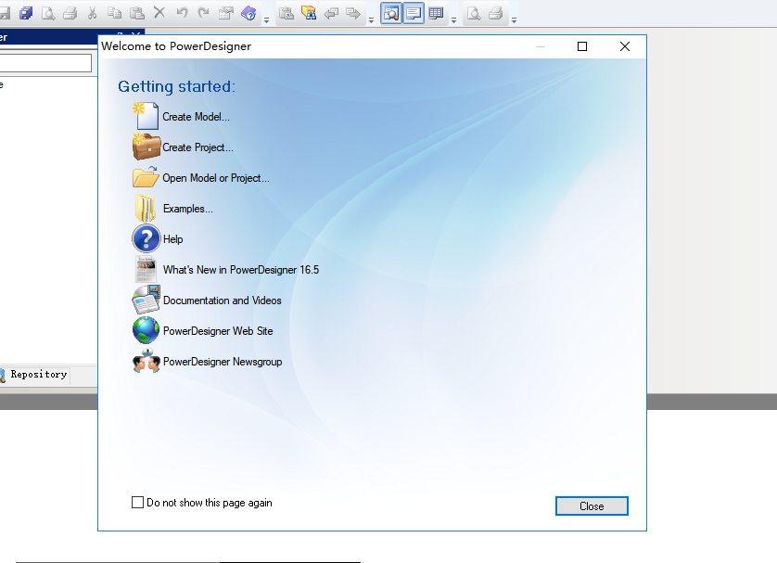This screenshot has height=563, width=777.
Task: Click the Undo arrow icon
Action: [x=182, y=12]
